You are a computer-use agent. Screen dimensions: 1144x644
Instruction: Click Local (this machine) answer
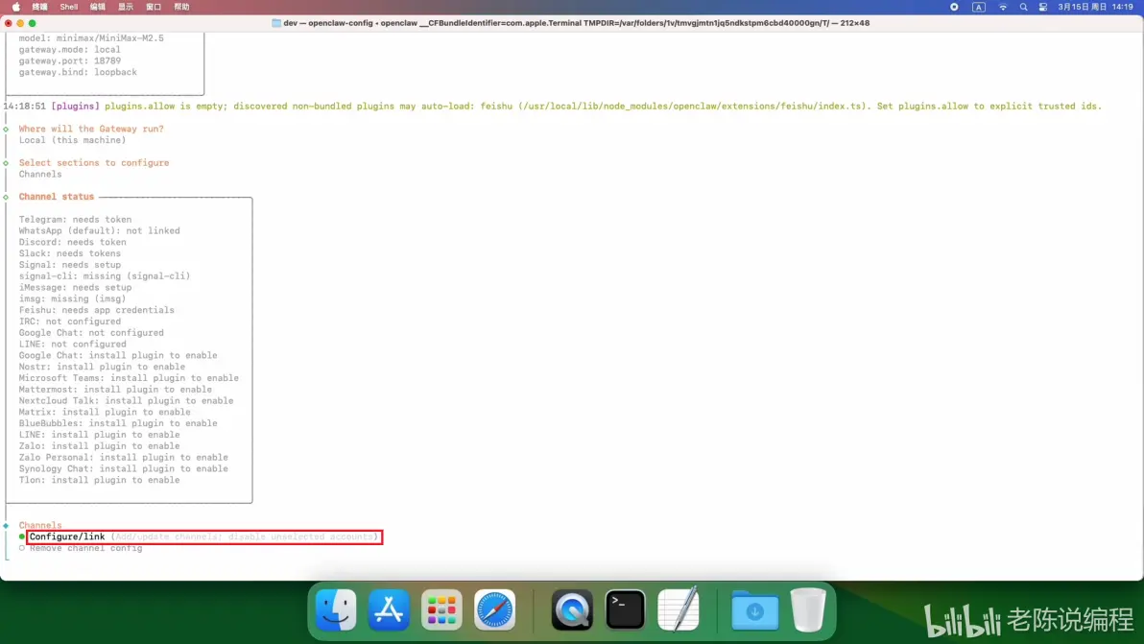pyautogui.click(x=72, y=140)
